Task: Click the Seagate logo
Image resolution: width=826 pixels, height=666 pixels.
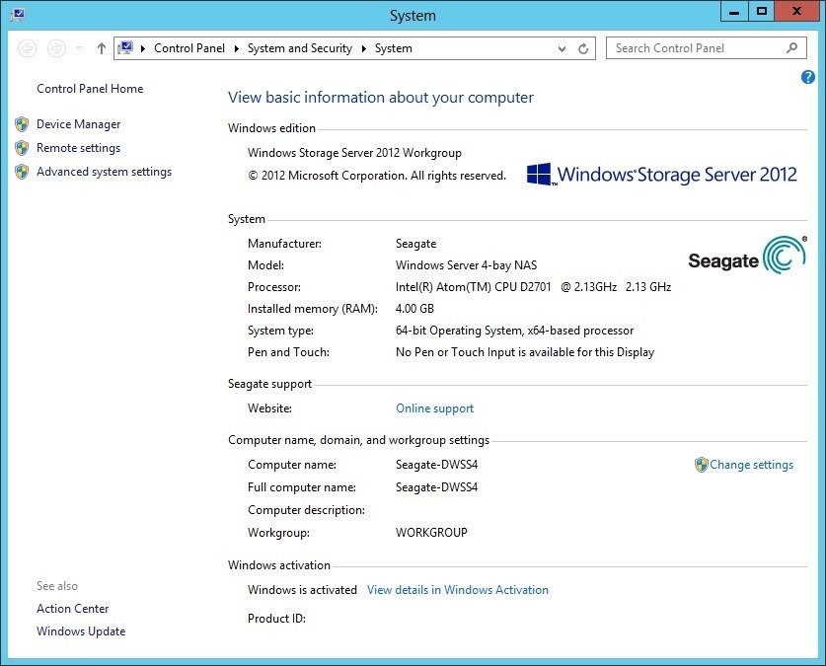Action: click(x=747, y=256)
